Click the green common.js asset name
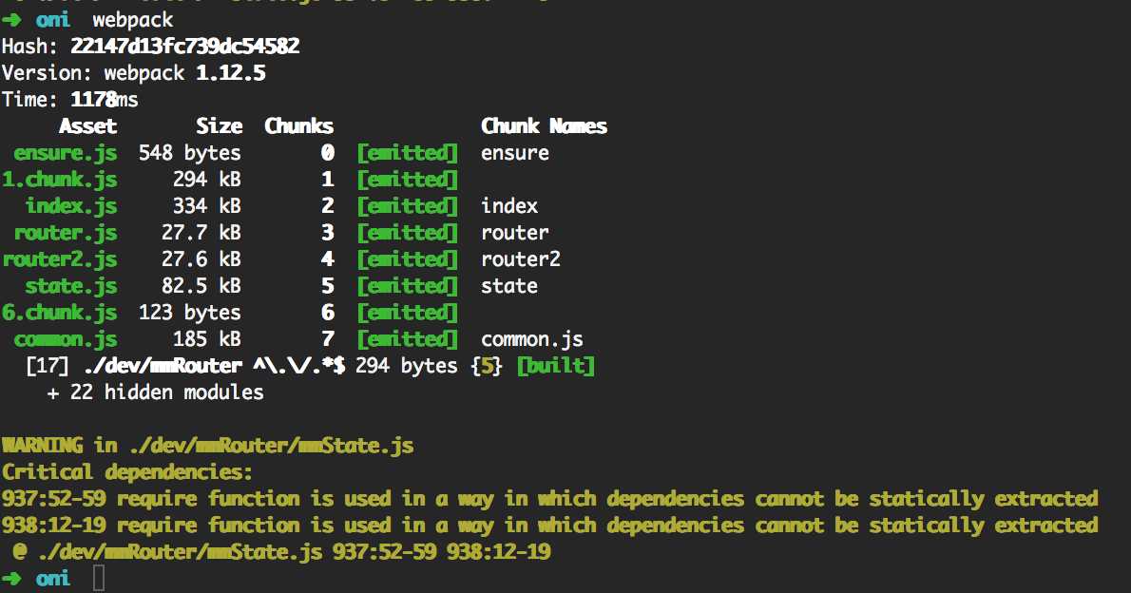Viewport: 1131px width, 593px height. [x=65, y=339]
